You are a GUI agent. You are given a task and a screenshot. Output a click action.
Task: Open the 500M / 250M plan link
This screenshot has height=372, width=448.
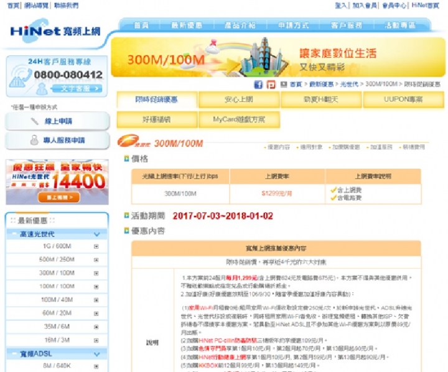pyautogui.click(x=57, y=259)
